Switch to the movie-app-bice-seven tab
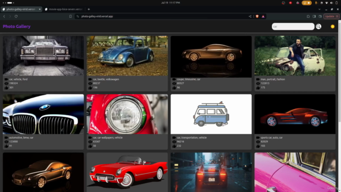341x192 pixels. (x=64, y=9)
